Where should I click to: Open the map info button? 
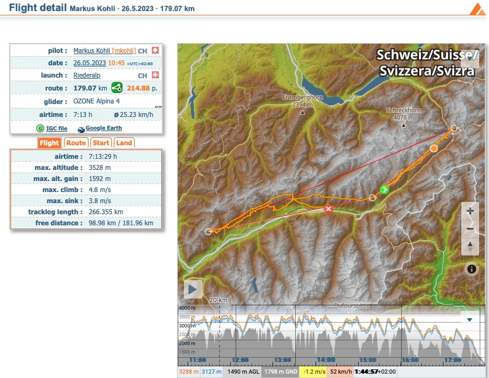click(x=471, y=269)
